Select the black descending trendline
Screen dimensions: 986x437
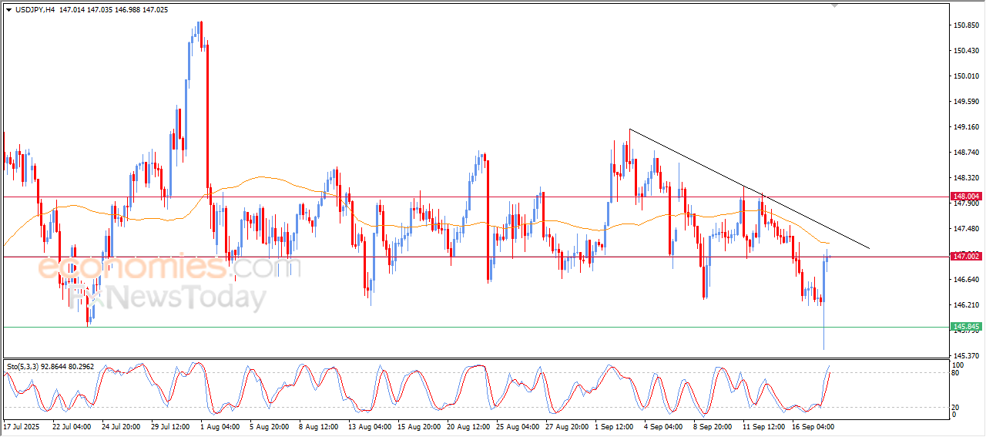pos(749,188)
